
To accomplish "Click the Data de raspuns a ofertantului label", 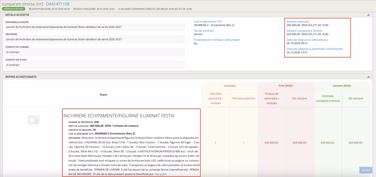I will coord(307,40).
